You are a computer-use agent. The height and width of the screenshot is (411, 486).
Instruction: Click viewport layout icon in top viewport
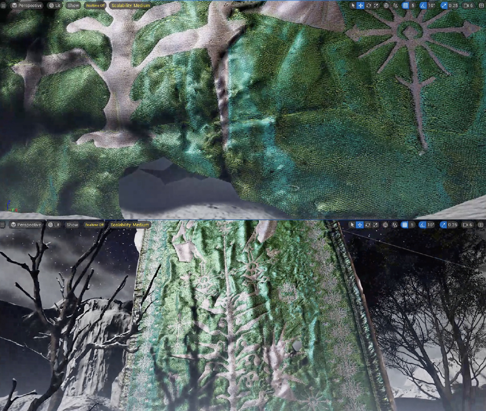pos(481,6)
